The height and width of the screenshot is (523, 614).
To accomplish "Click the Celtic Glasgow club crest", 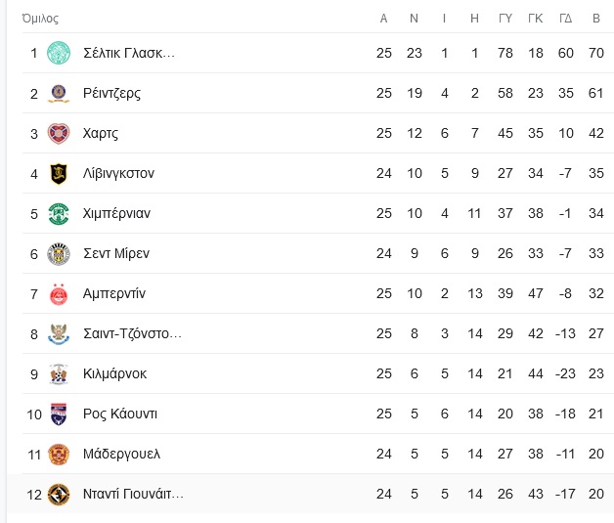I will tap(59, 53).
